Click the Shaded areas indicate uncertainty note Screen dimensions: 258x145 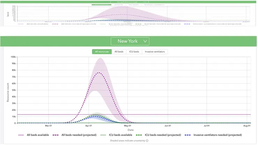(x=128, y=141)
